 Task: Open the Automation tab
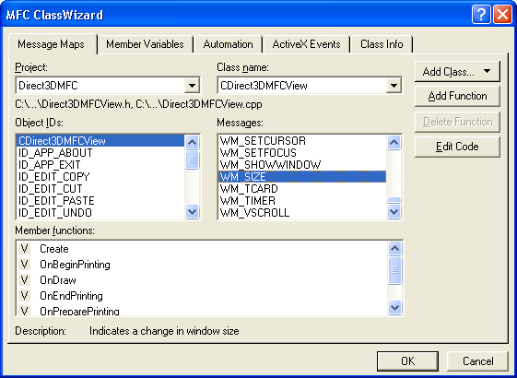pyautogui.click(x=228, y=44)
